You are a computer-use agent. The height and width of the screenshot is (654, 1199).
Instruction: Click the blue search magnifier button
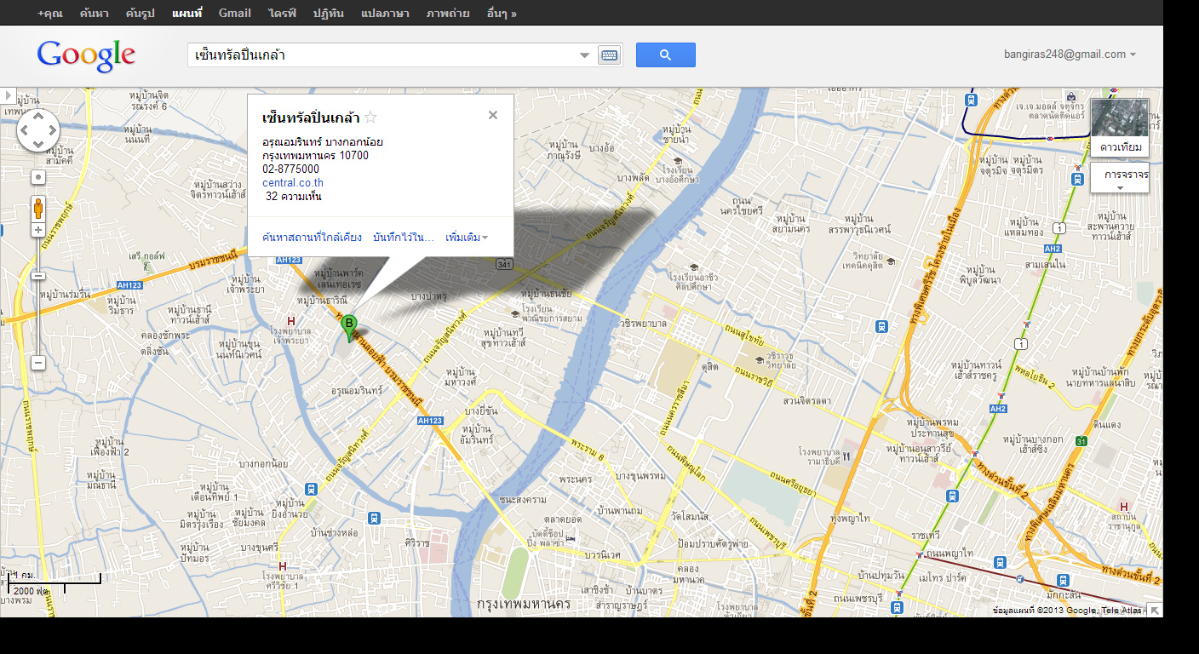pyautogui.click(x=665, y=55)
